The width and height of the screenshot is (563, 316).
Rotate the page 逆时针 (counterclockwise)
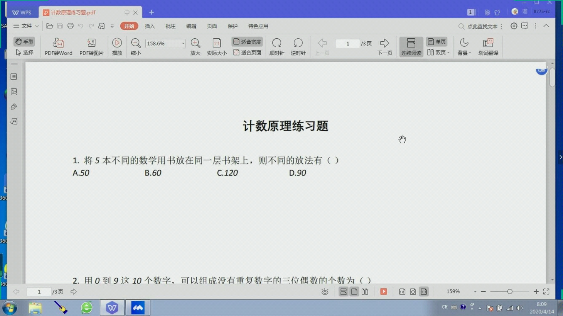click(298, 46)
